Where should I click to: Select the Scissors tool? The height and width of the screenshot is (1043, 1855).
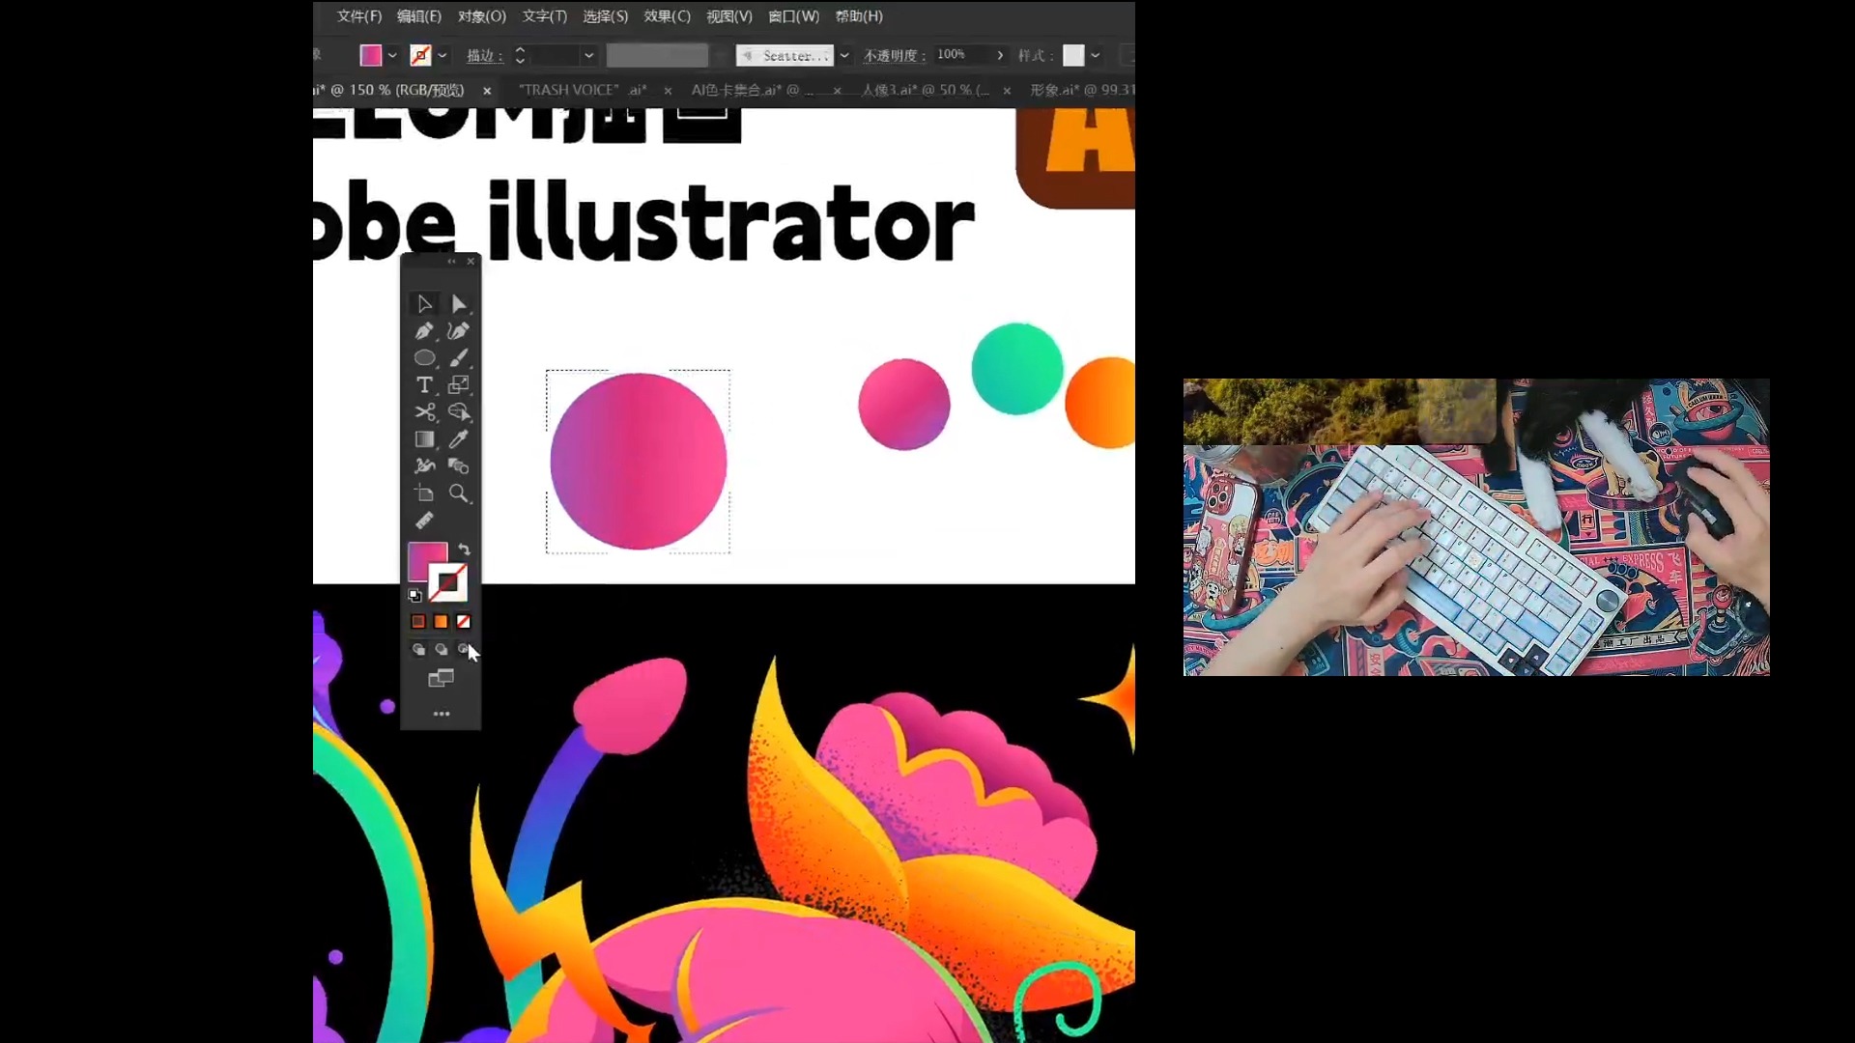click(424, 412)
